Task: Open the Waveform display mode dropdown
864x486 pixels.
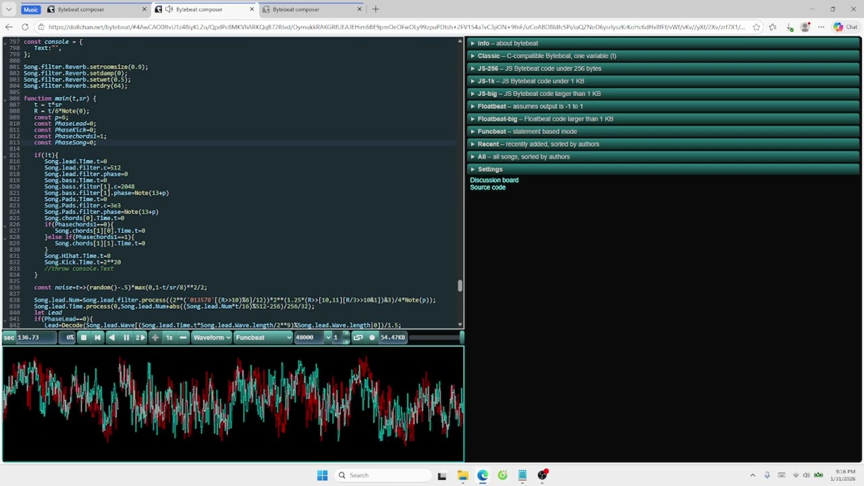Action: (212, 337)
